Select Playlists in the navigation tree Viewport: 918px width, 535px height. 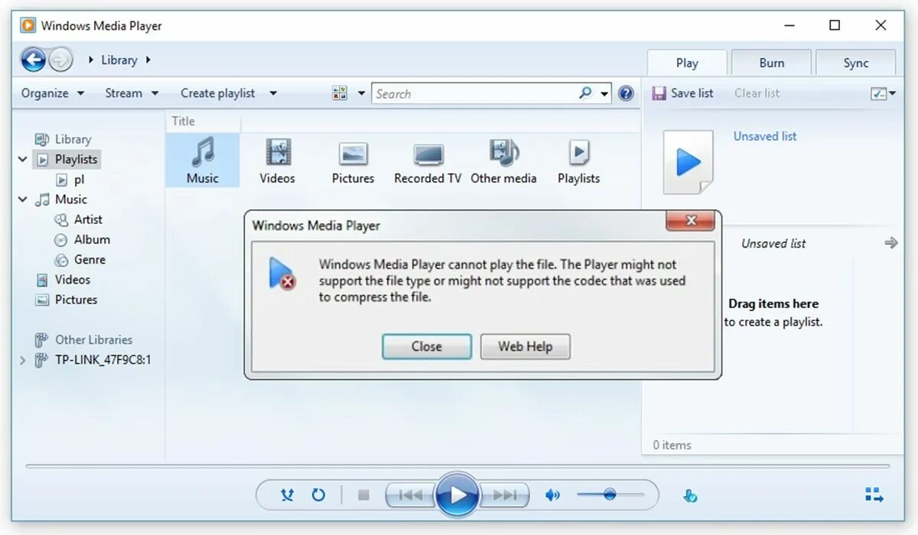(x=67, y=159)
